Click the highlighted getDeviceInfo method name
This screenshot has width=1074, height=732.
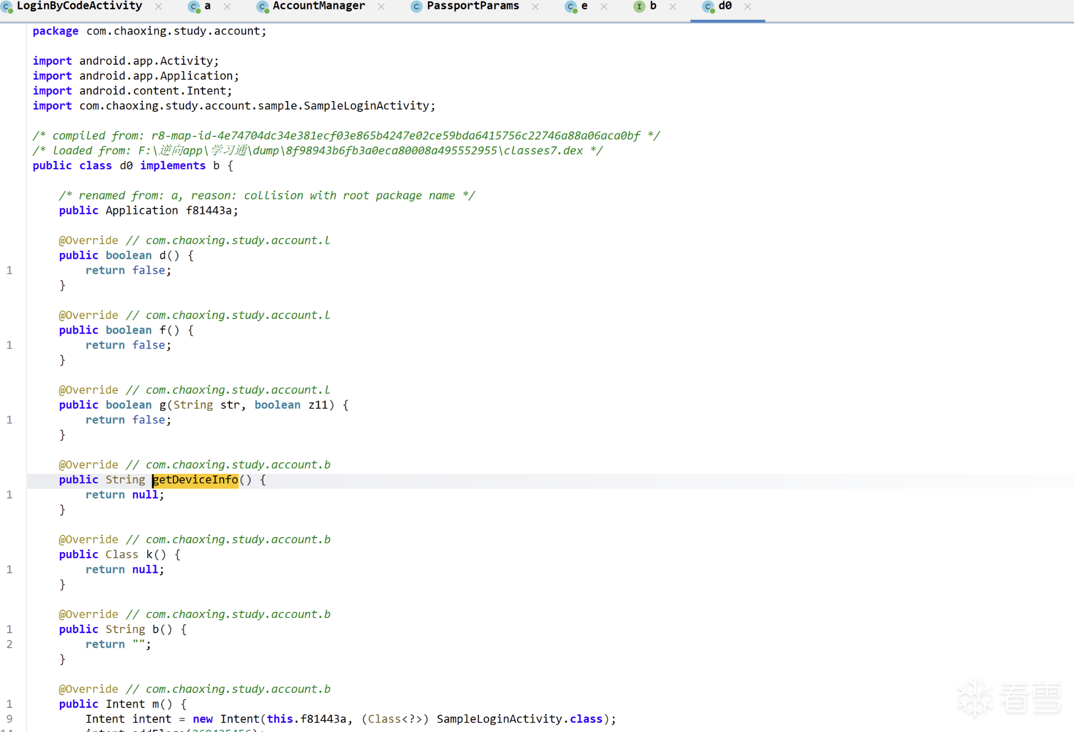pos(195,480)
